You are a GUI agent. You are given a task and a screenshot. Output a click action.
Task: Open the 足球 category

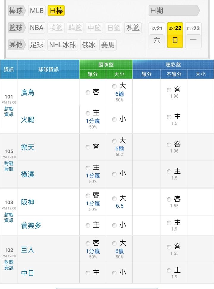click(37, 45)
